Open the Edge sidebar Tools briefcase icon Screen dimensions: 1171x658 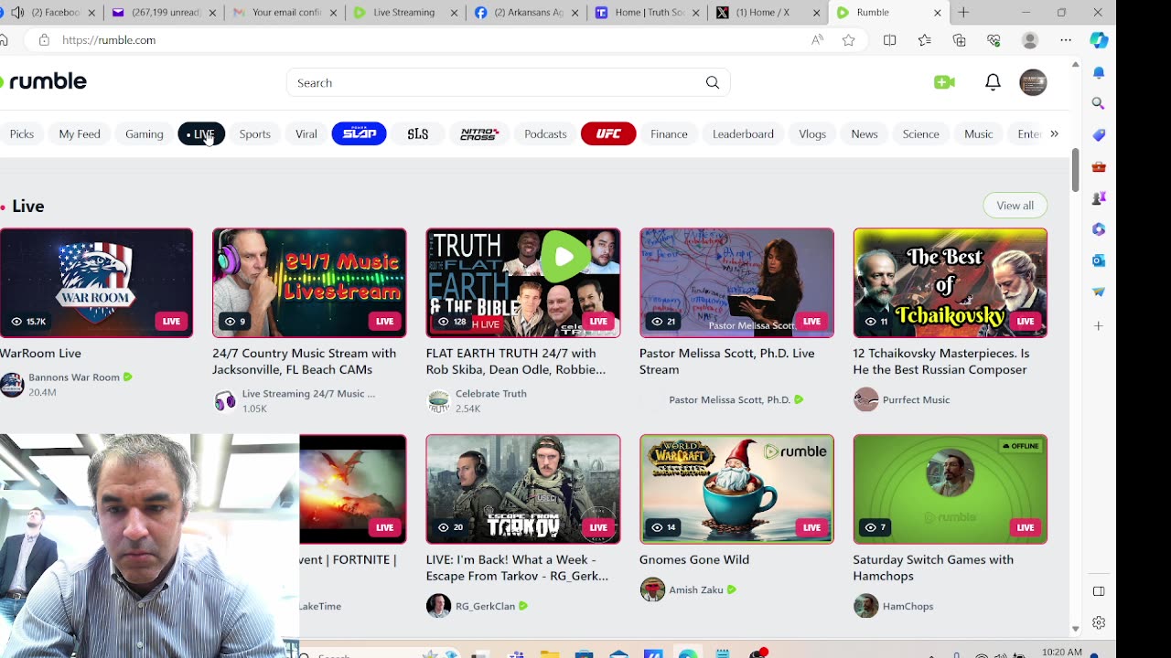coord(1099,166)
